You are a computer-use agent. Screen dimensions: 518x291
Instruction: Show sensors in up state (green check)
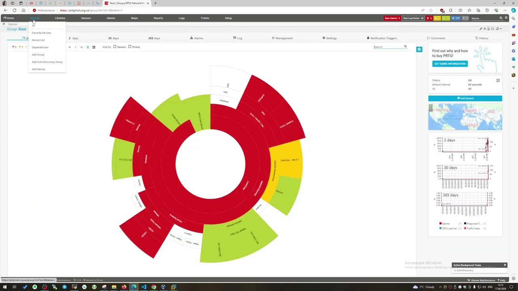tap(446, 18)
